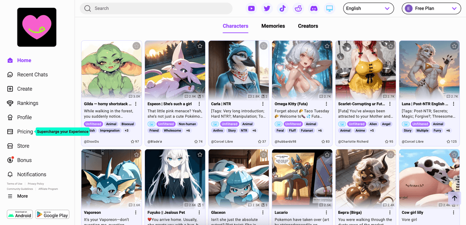Open three-dot menu on Omega Kitty card
The width and height of the screenshot is (466, 225).
point(327,104)
